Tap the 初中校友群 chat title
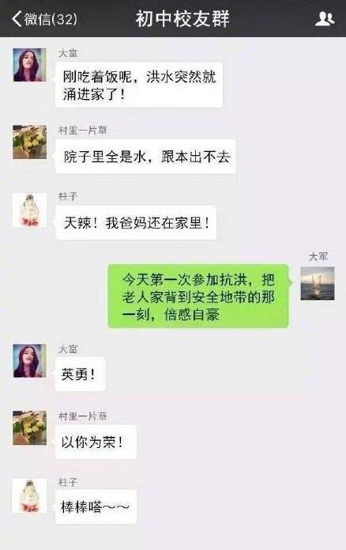Viewport: 346px width, 550px height. [x=182, y=18]
